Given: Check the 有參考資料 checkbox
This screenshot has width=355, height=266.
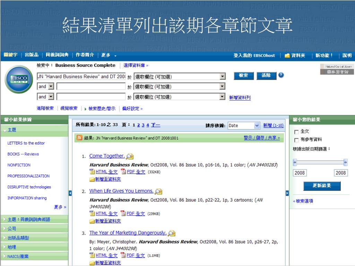Looking at the screenshot, I should click(x=296, y=140).
